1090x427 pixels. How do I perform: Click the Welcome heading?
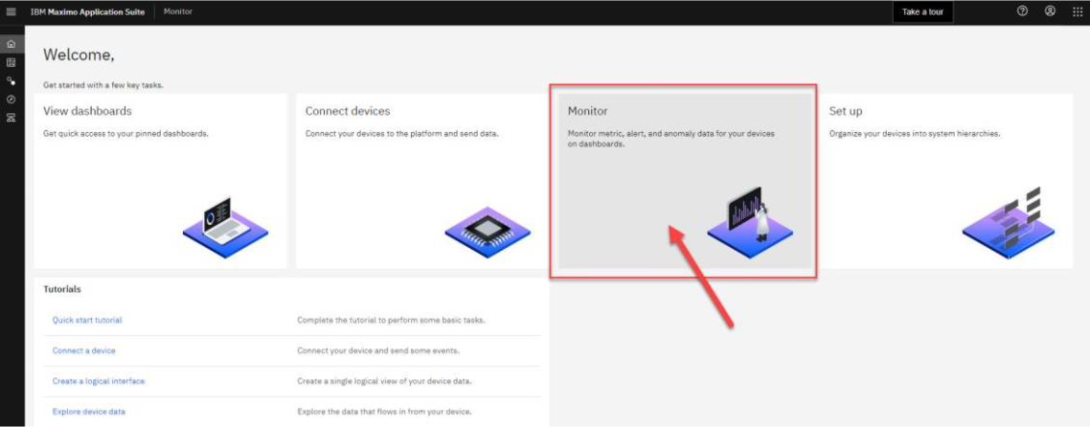click(79, 55)
